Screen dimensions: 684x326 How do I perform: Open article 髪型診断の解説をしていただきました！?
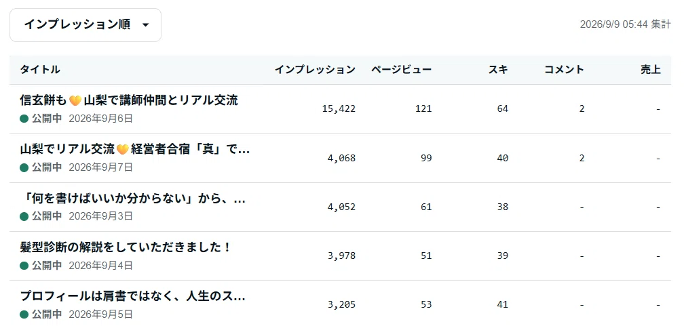click(125, 247)
